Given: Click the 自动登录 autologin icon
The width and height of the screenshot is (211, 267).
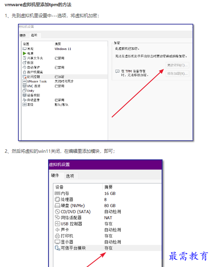Looking at the screenshot, I should click(25, 100).
